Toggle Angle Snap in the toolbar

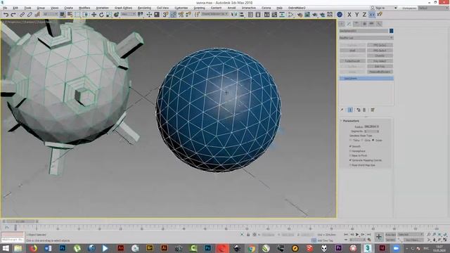point(174,15)
